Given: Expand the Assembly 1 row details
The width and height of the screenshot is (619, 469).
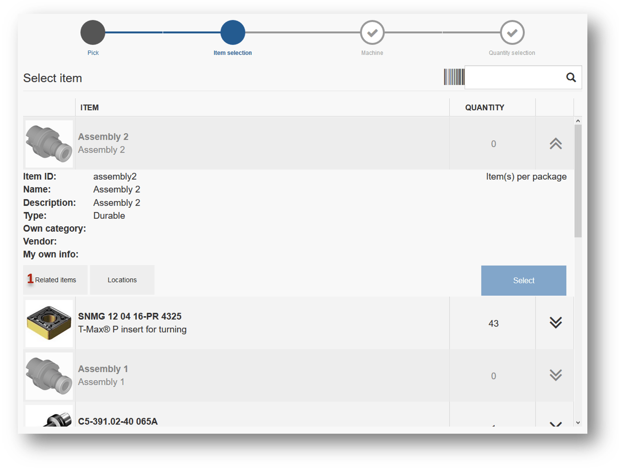Looking at the screenshot, I should click(555, 375).
